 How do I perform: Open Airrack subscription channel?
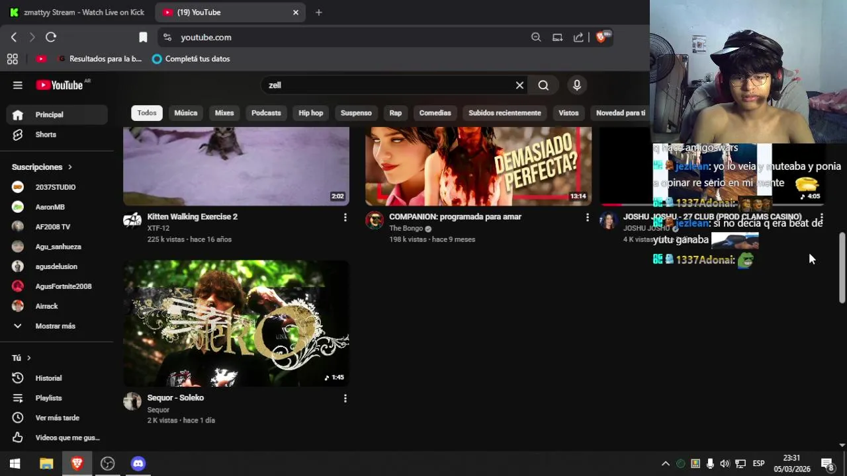pyautogui.click(x=57, y=306)
